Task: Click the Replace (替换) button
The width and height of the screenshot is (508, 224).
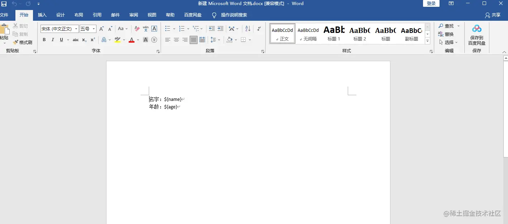Action: pyautogui.click(x=446, y=34)
